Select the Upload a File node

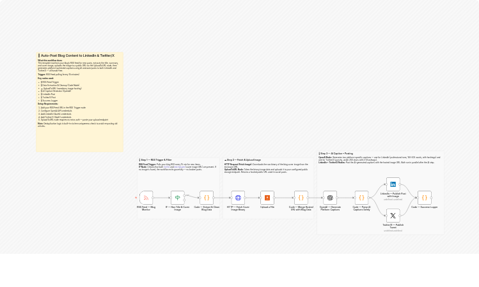267,198
